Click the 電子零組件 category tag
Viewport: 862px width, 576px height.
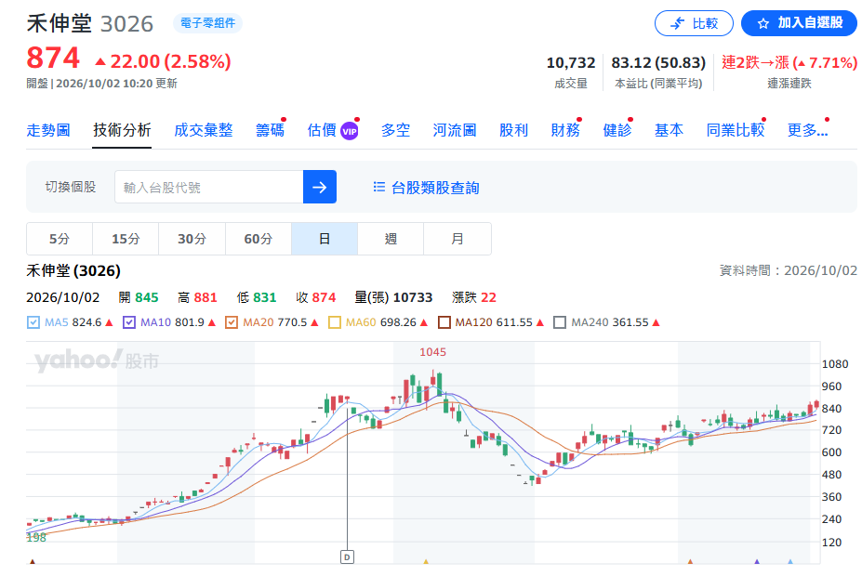pos(207,23)
